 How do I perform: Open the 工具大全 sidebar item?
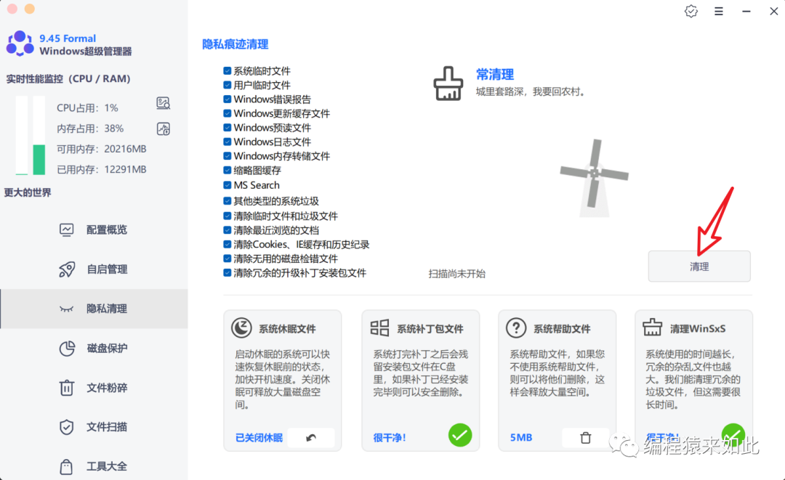[x=94, y=466]
